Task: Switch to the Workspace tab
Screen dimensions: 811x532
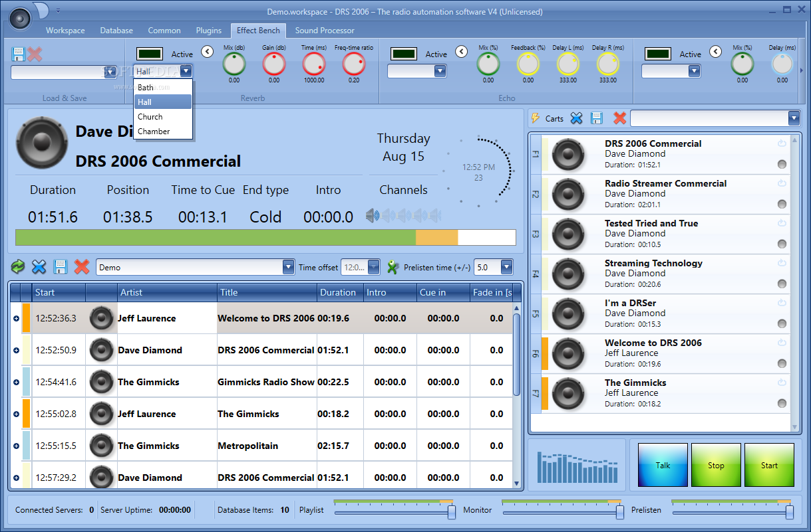Action: tap(65, 31)
